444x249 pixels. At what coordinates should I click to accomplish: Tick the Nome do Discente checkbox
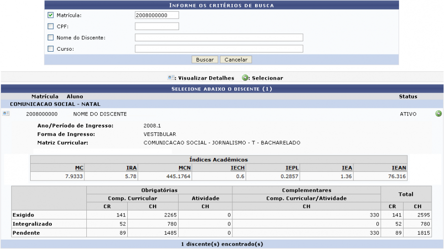click(x=50, y=37)
